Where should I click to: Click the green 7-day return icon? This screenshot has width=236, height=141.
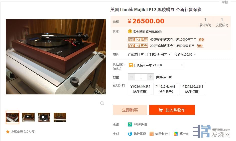tap(130, 124)
